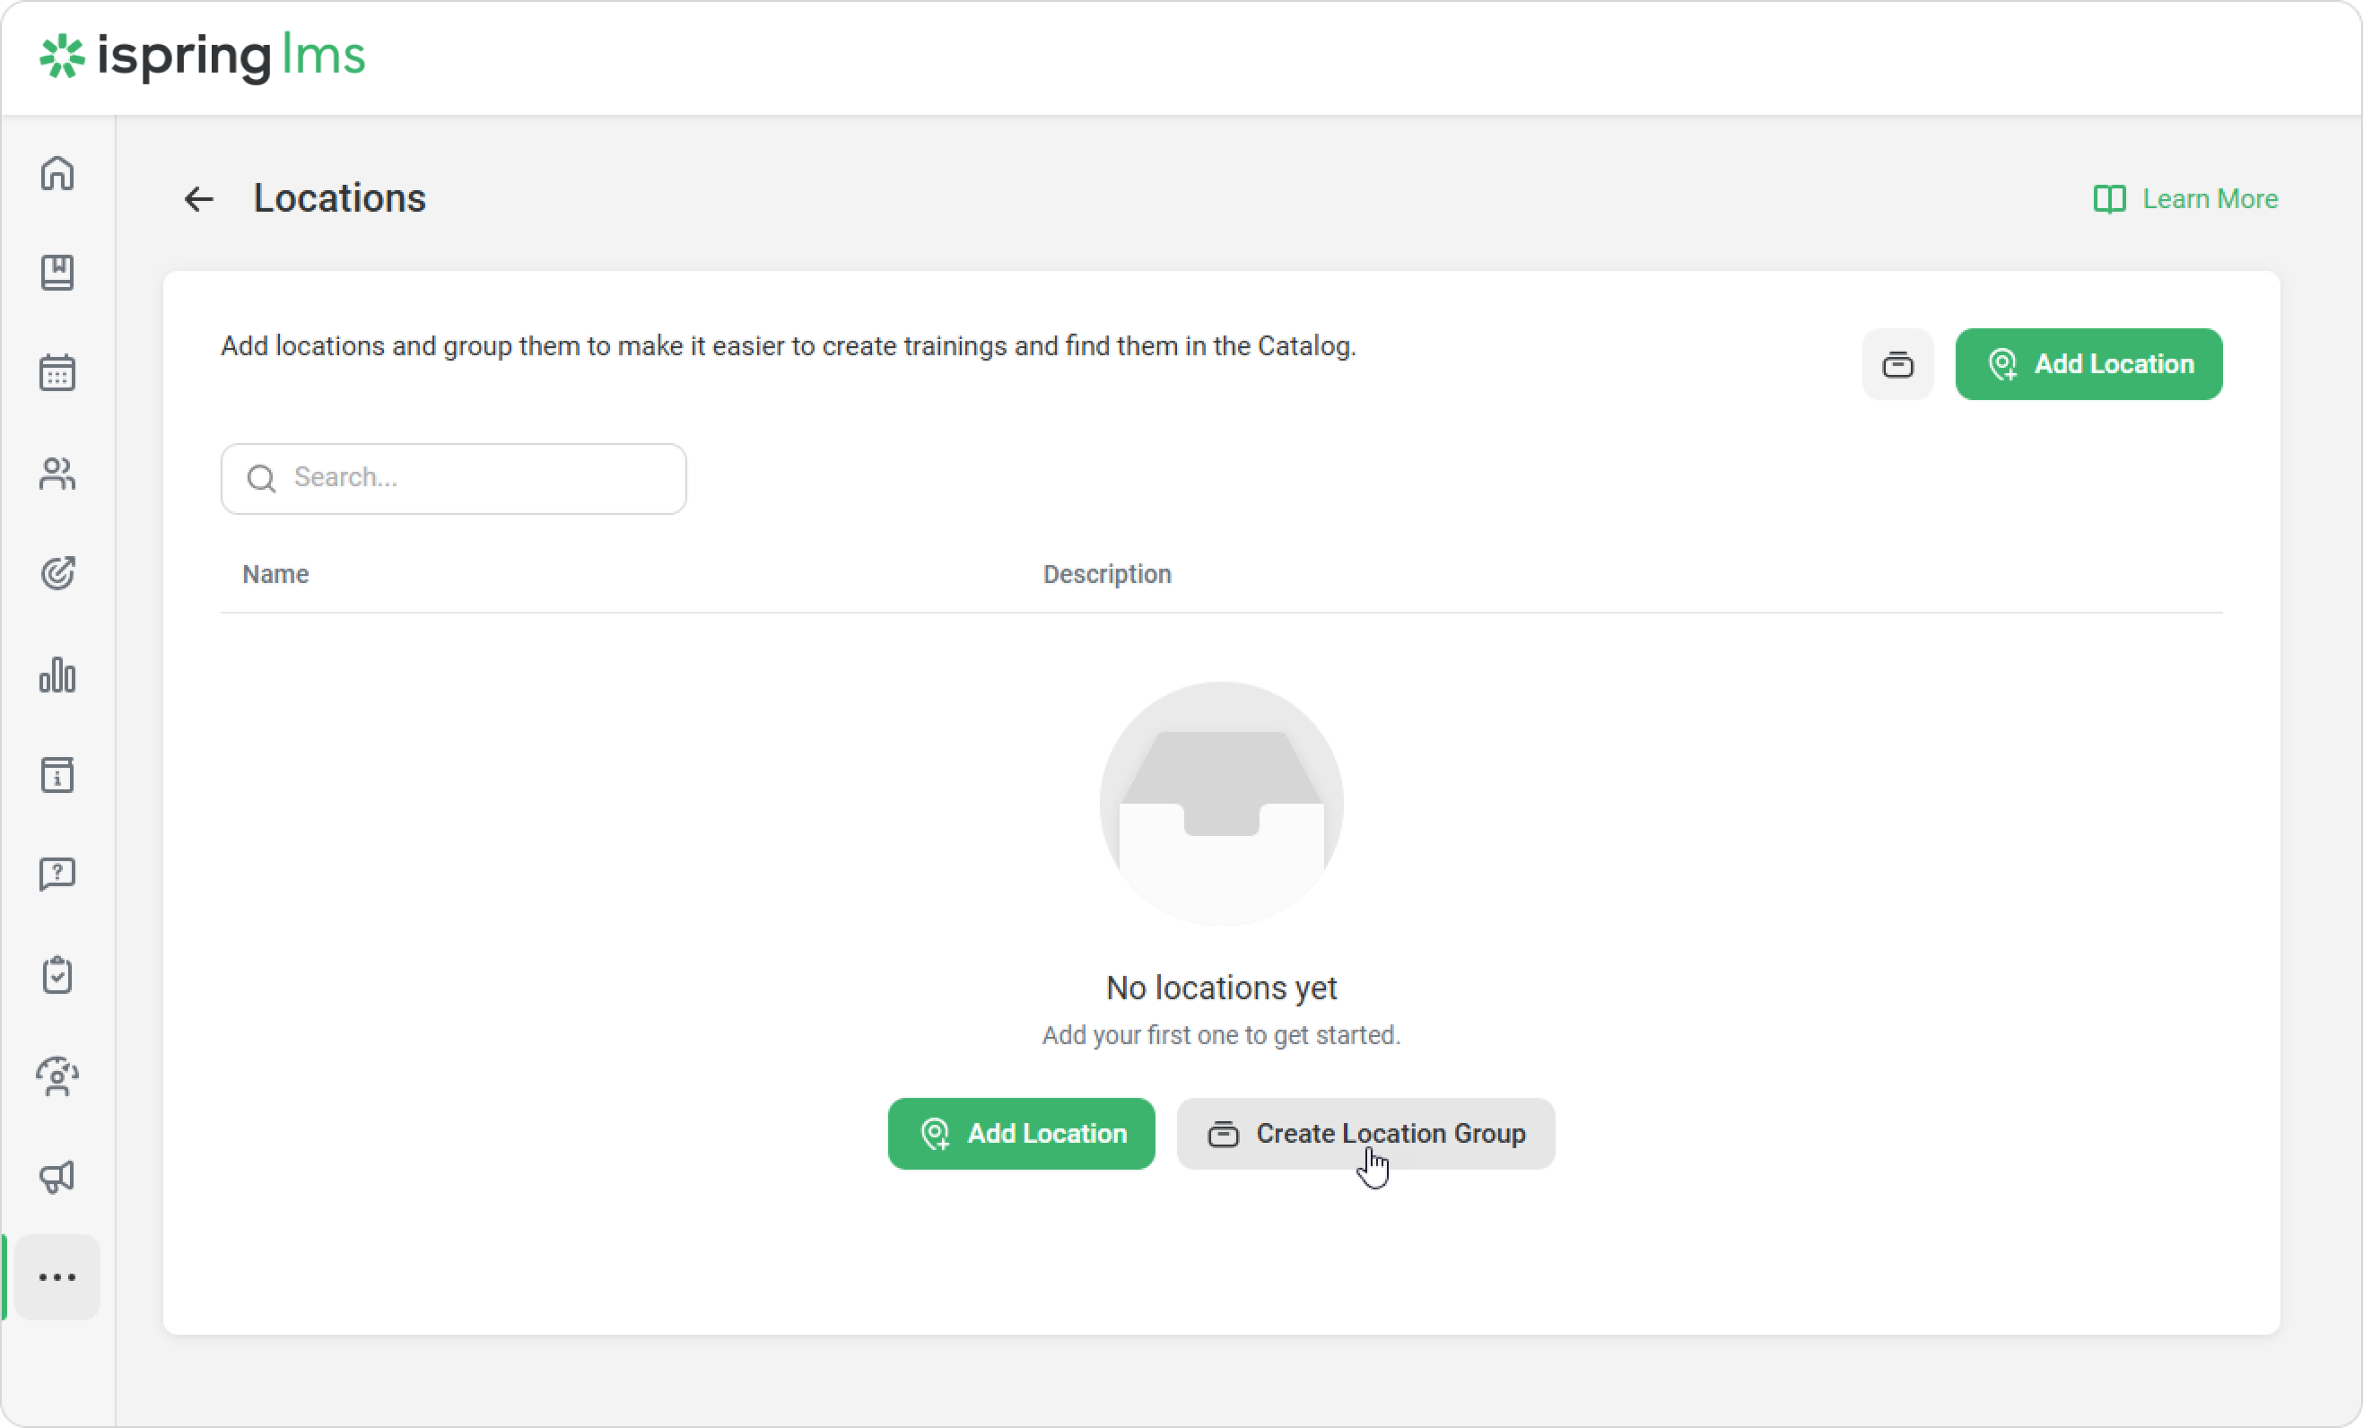
Task: Click the top-right Add Location button
Action: [x=2088, y=364]
